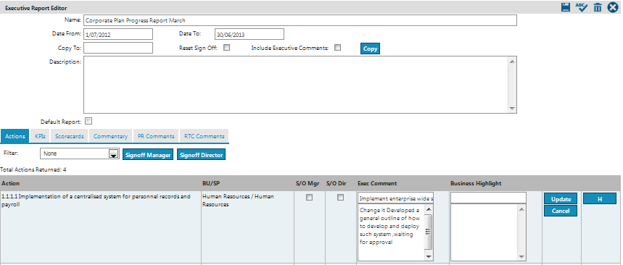Viewport: 623px width, 265px height.
Task: Save the executive report with disk icon
Action: [566, 7]
